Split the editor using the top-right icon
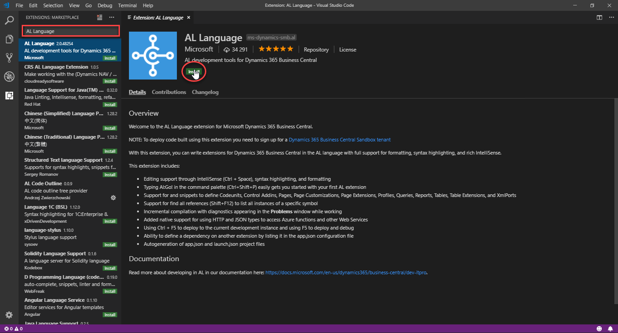 coord(599,17)
